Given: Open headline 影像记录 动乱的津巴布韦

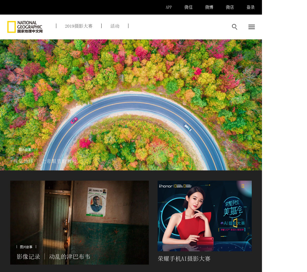Looking at the screenshot, I should coord(53,257).
